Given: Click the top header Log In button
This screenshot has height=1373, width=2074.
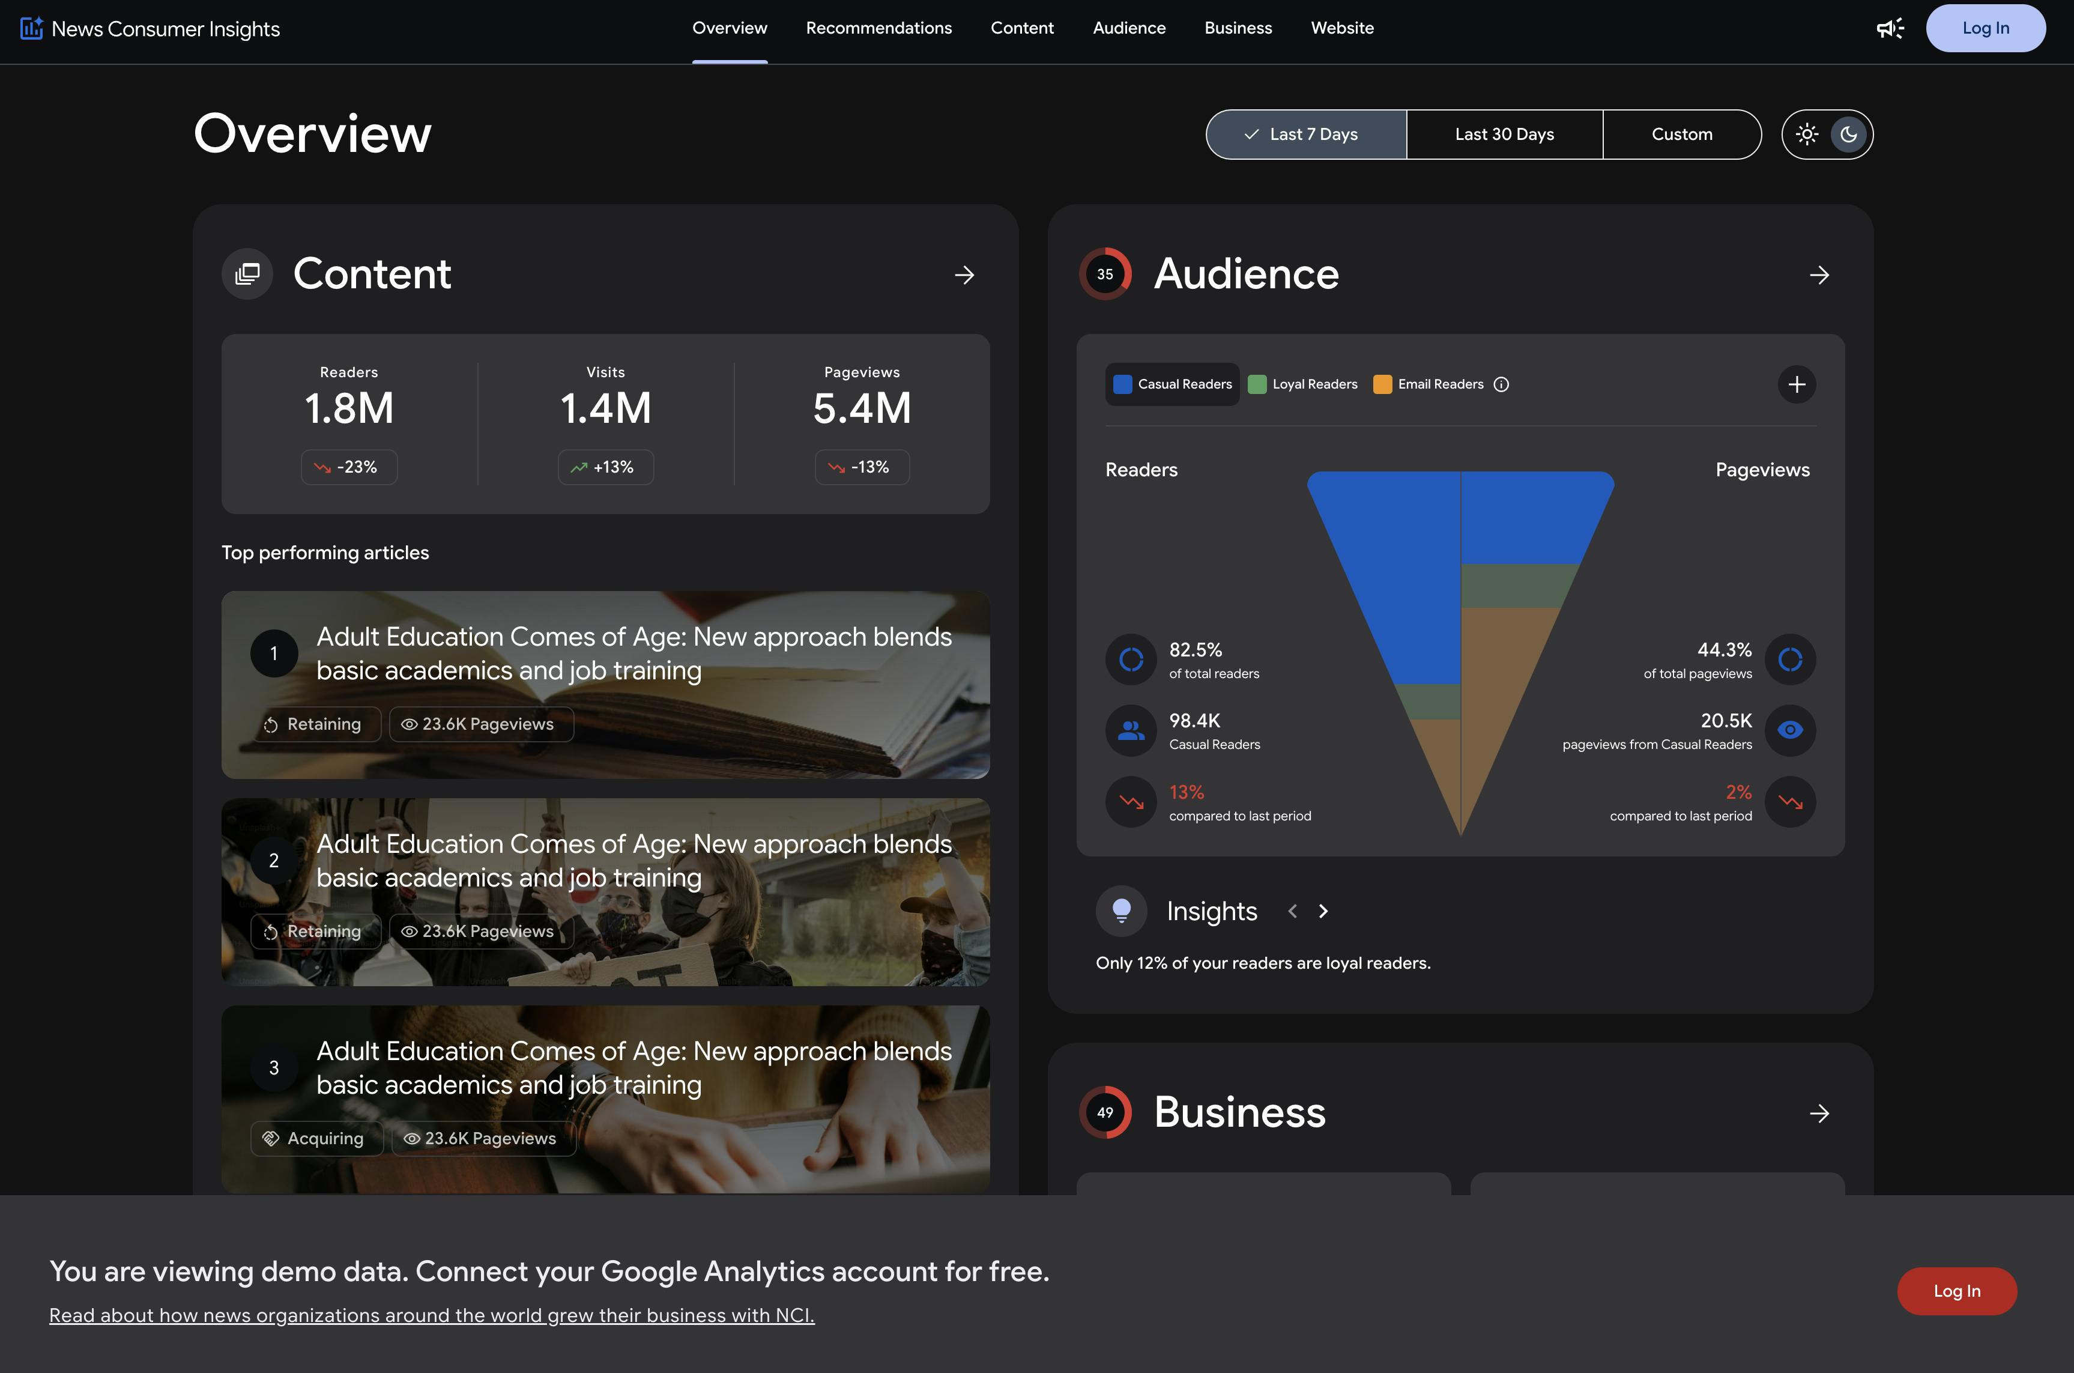Looking at the screenshot, I should point(1985,28).
